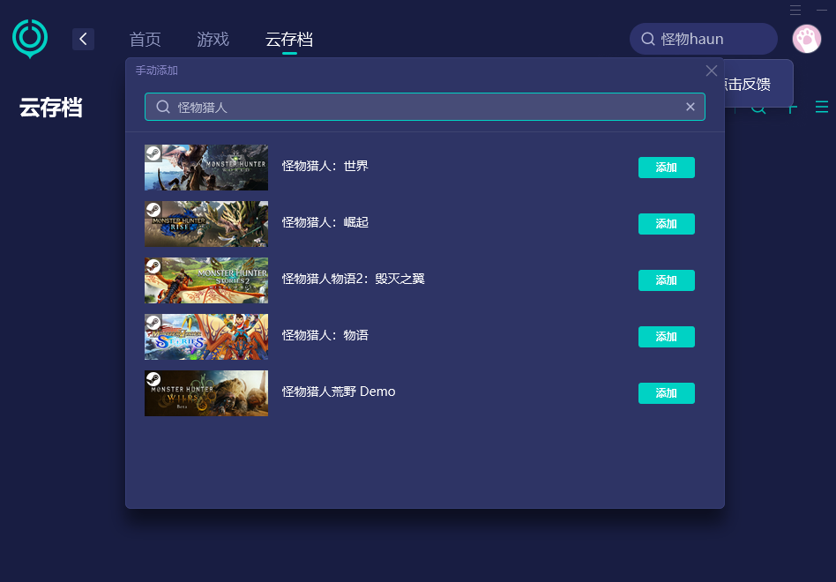The width and height of the screenshot is (836, 582).
Task: Open the paw avatar profile icon
Action: click(806, 39)
